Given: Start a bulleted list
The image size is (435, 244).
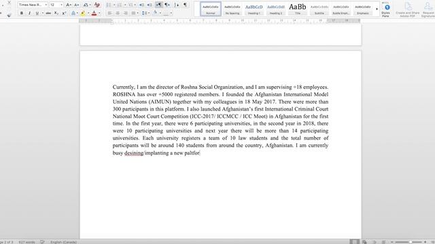Looking at the screenshot, I should pyautogui.click(x=109, y=5).
